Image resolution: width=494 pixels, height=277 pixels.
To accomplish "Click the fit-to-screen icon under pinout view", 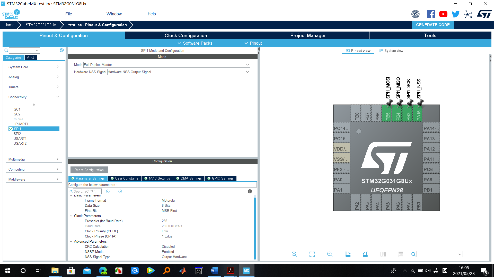I will point(312,254).
